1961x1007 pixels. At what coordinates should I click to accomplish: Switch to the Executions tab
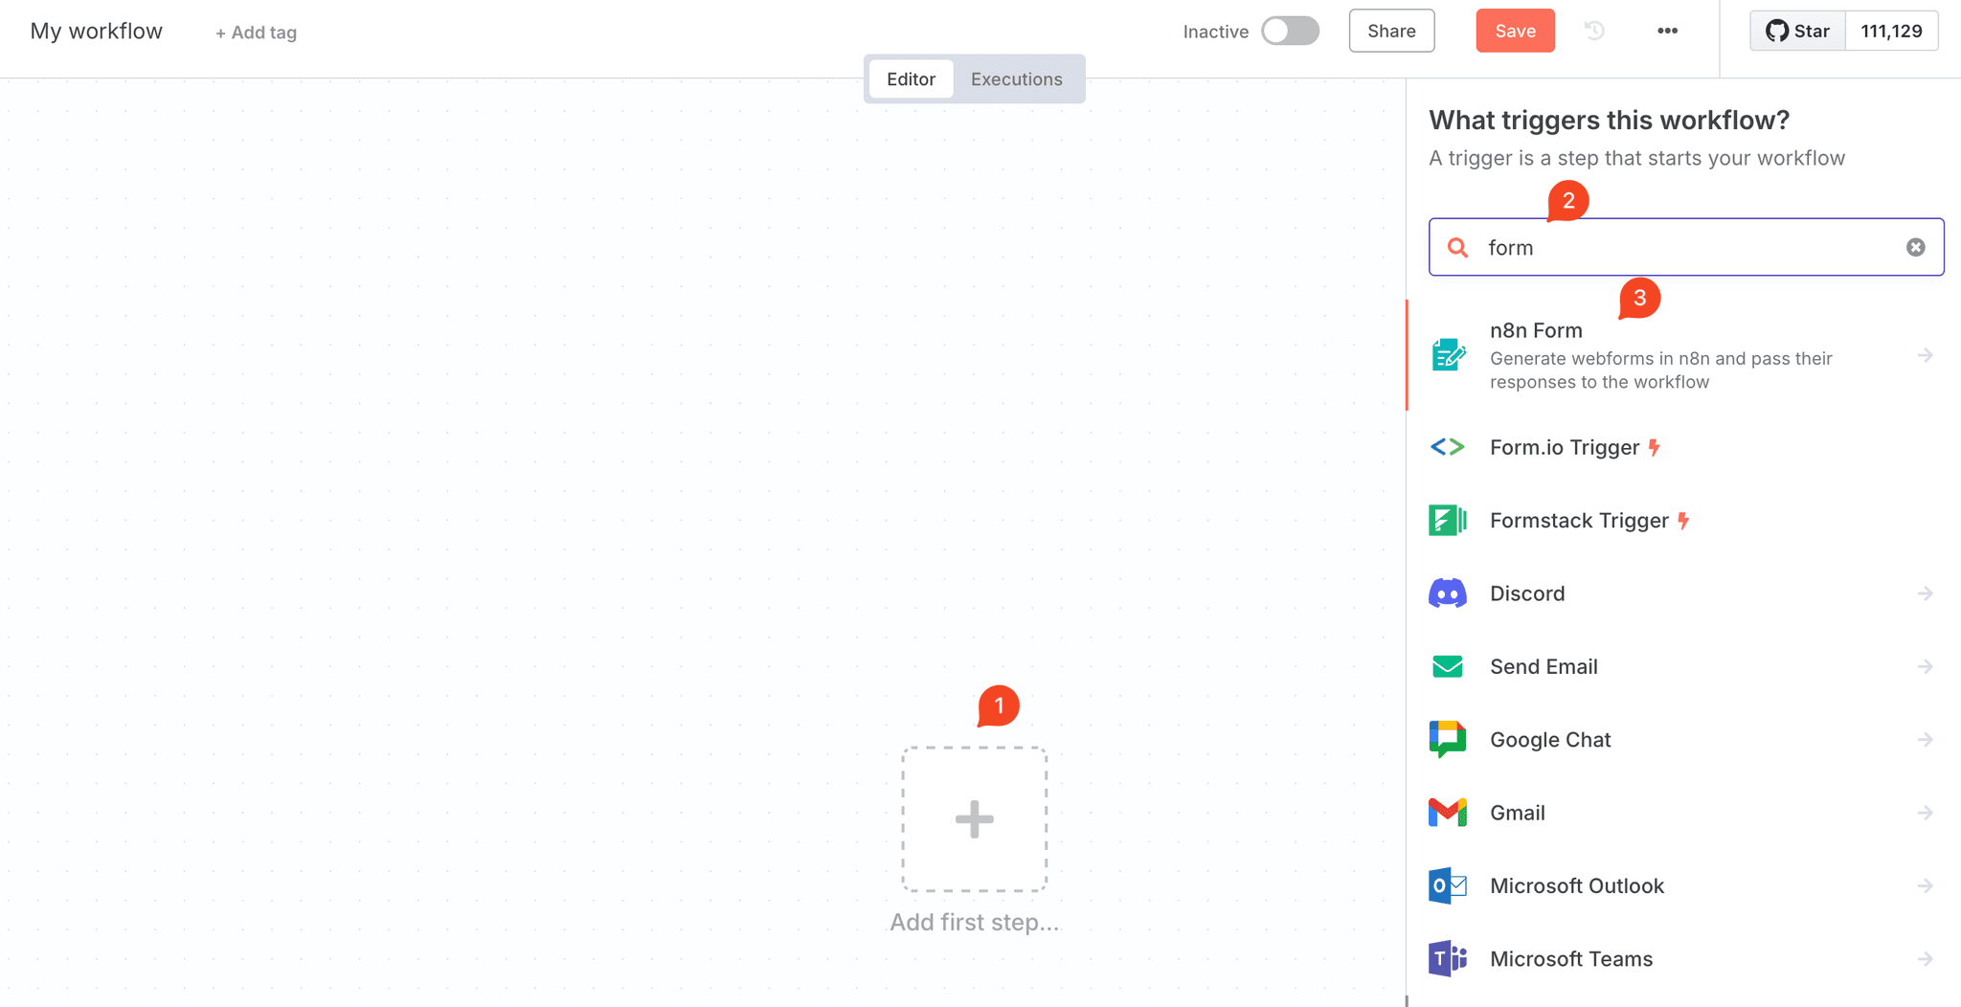pos(1016,79)
